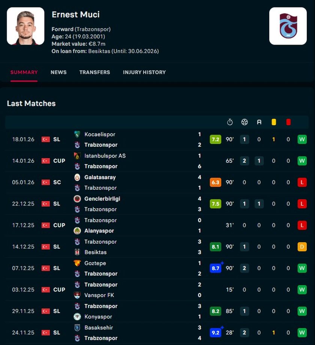The height and width of the screenshot is (345, 315).
Task: Click the assists 'A' column header
Action: (259, 122)
